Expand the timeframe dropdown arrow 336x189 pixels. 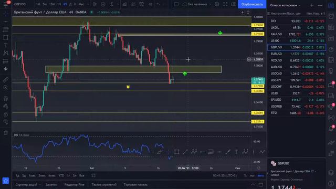(88, 4)
